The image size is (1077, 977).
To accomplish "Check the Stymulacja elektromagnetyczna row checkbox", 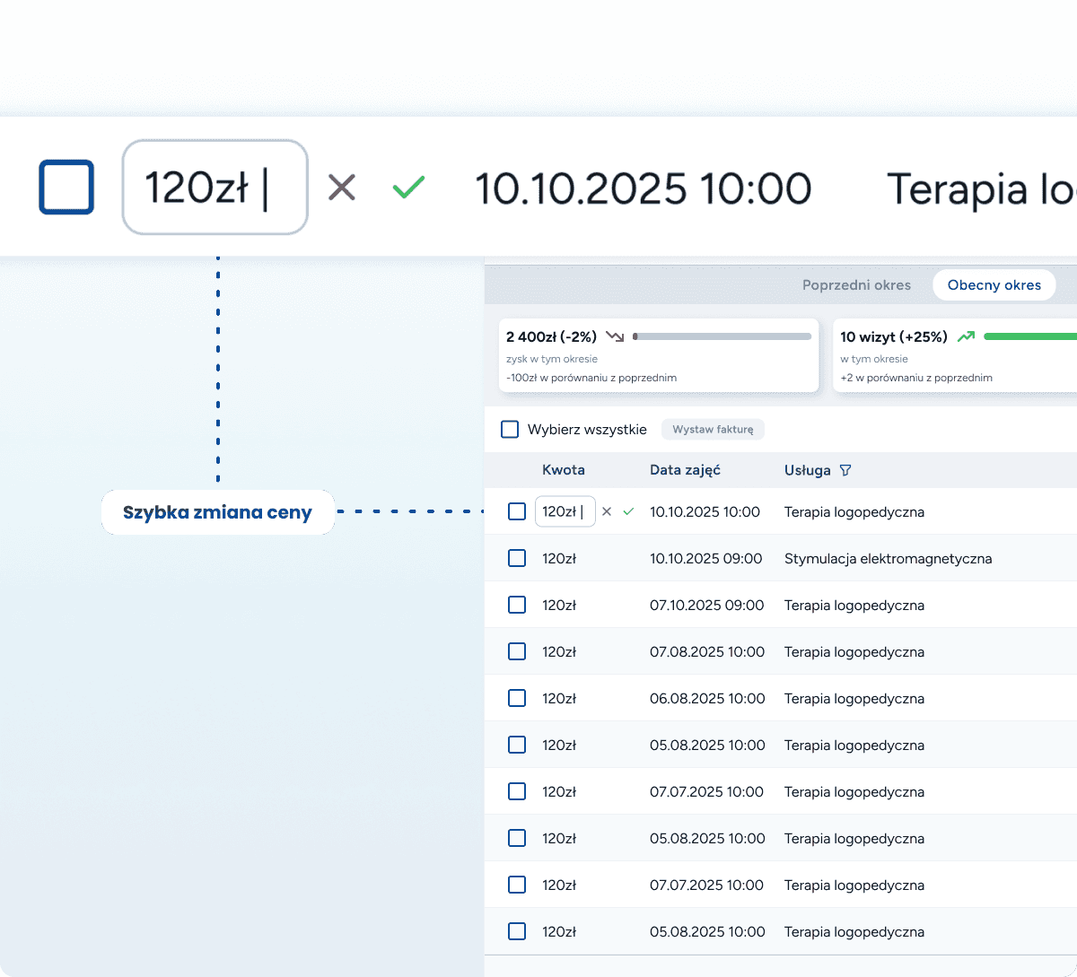I will tap(517, 558).
